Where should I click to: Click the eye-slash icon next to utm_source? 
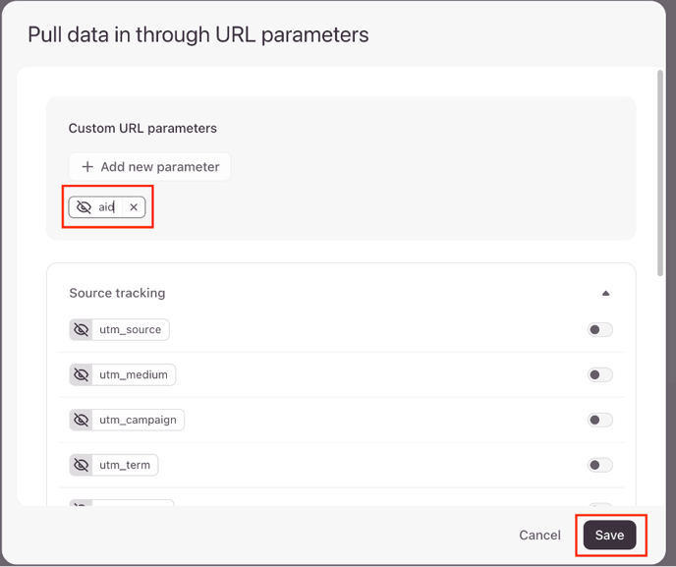click(81, 329)
